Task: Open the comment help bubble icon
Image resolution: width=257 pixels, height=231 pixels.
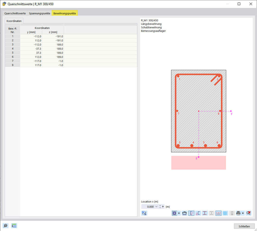Action: [x=5, y=226]
